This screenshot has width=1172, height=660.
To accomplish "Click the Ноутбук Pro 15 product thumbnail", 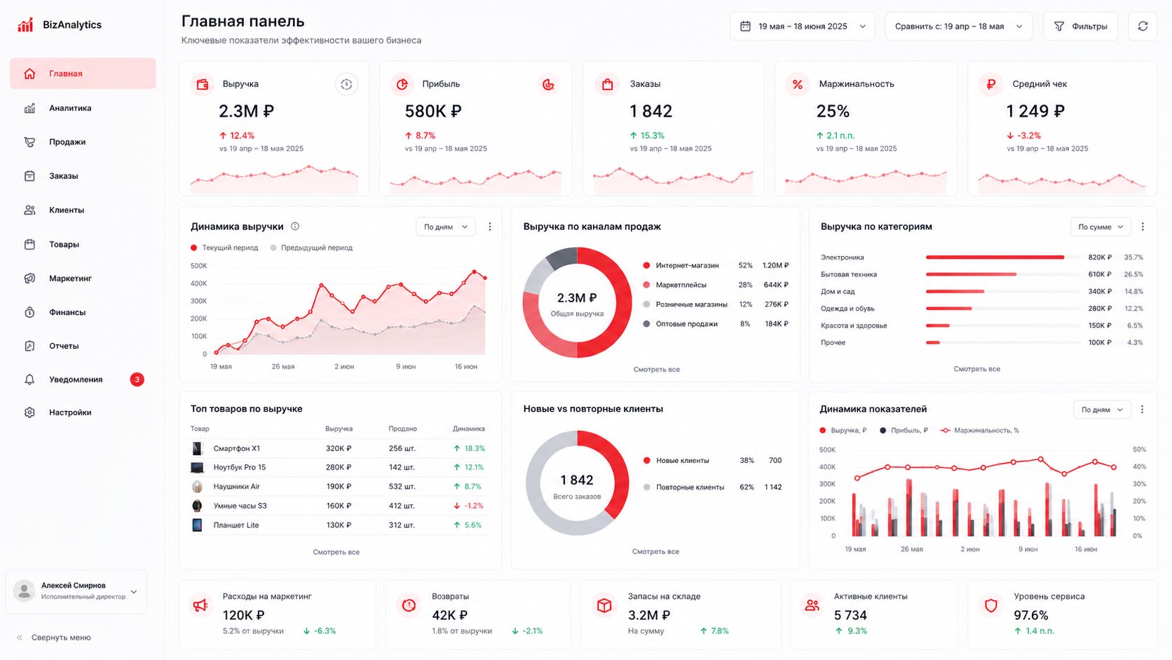I will (x=197, y=468).
